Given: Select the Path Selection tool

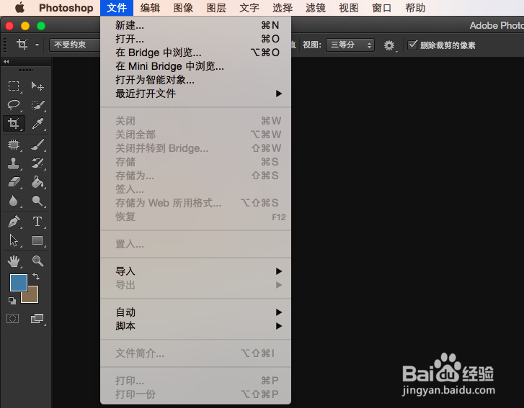Looking at the screenshot, I should 14,240.
